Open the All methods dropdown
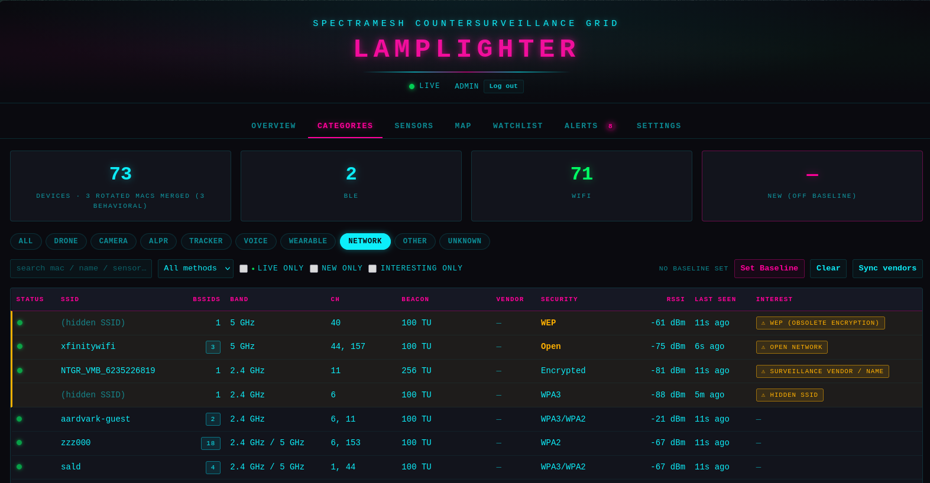930x483 pixels. (196, 269)
